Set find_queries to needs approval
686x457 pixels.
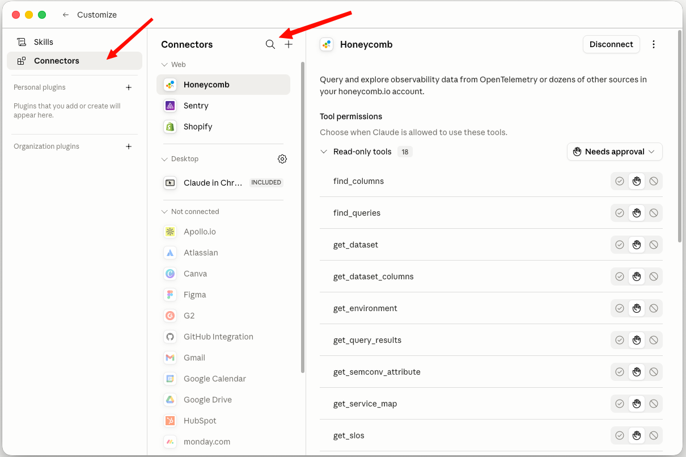(x=637, y=213)
